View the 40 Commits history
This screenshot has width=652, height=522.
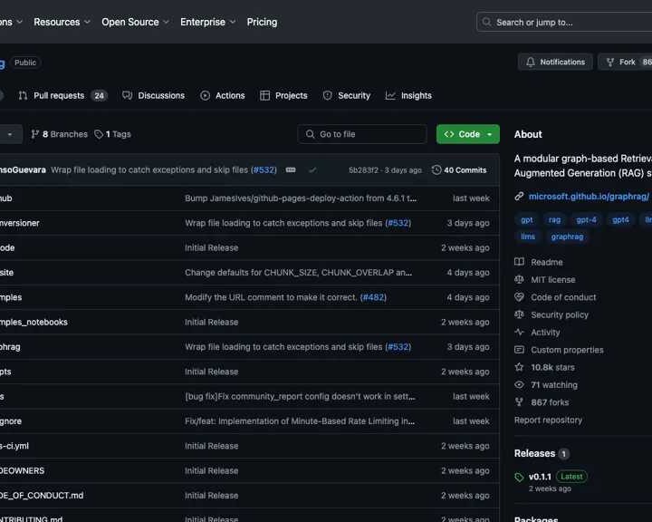coord(459,169)
